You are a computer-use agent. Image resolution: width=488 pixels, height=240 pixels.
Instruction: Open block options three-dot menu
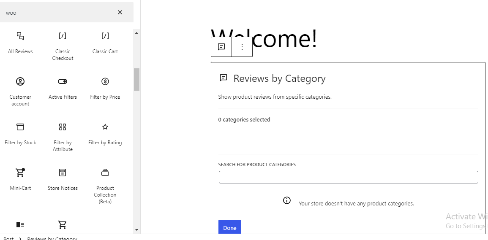point(242,47)
